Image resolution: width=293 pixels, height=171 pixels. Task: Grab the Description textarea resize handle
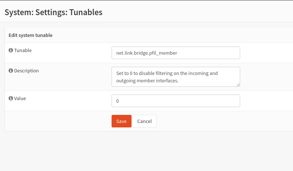[238, 85]
